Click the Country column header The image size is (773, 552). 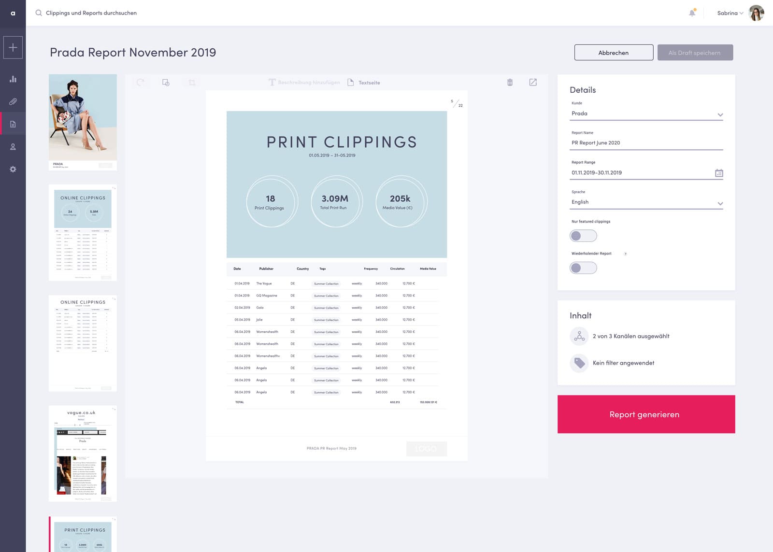coord(302,269)
